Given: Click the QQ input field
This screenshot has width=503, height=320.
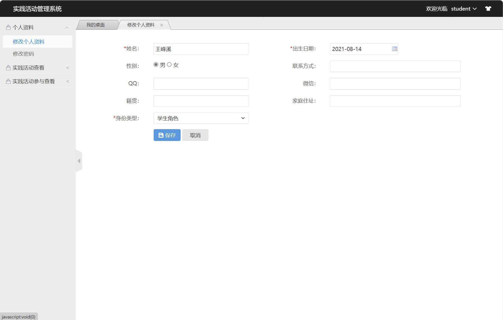Looking at the screenshot, I should coord(201,83).
